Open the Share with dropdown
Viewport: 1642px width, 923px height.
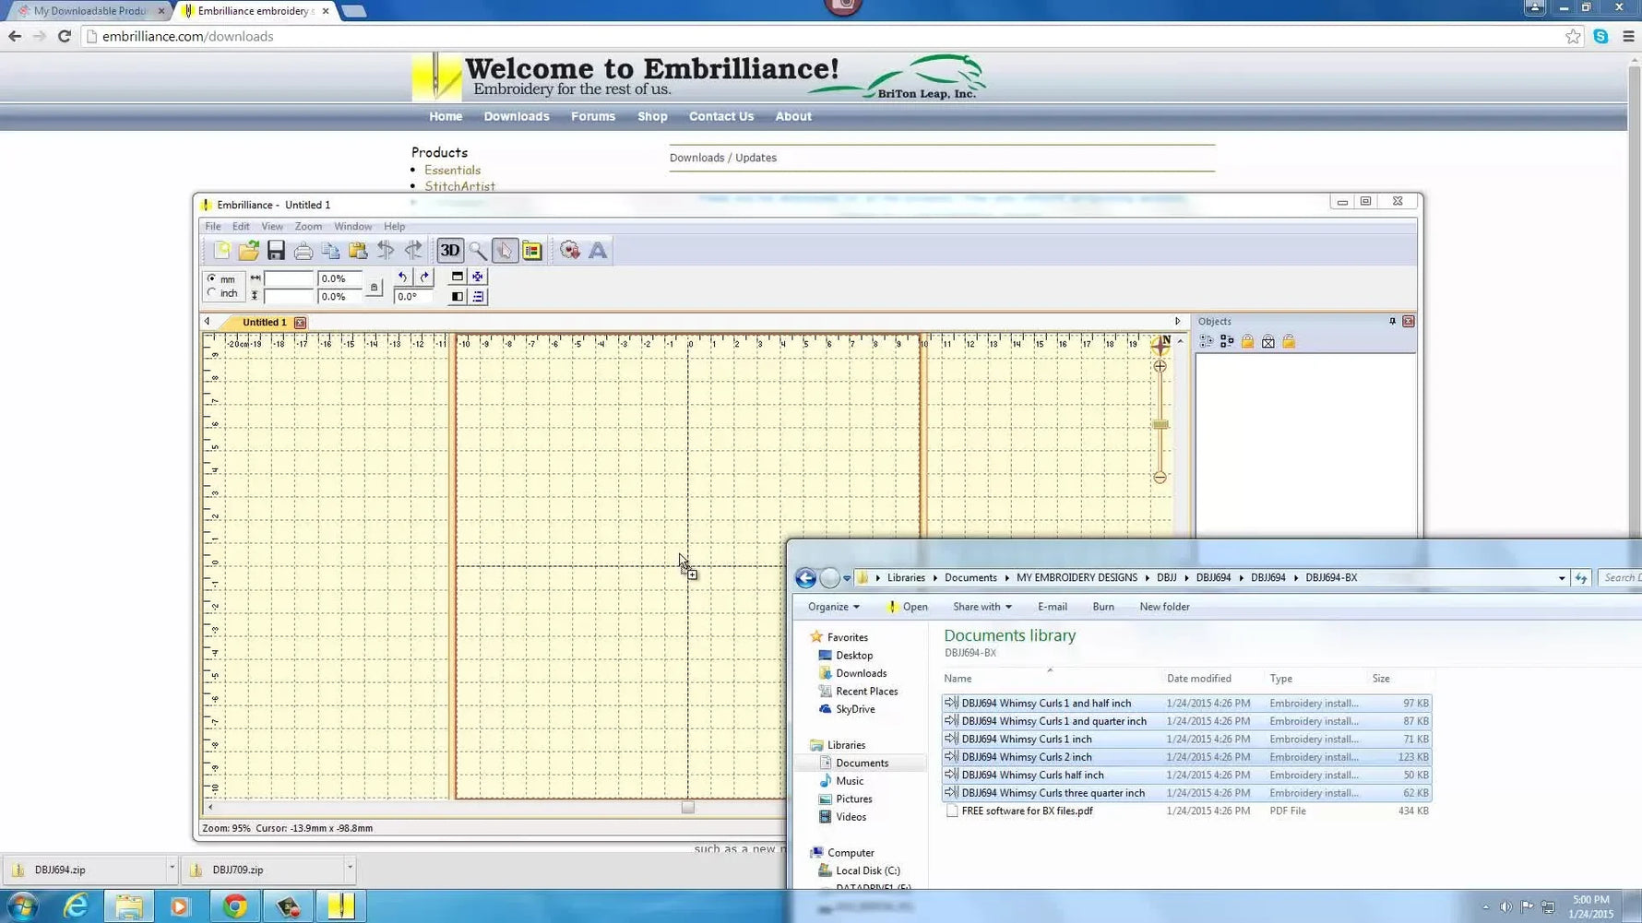pos(981,606)
